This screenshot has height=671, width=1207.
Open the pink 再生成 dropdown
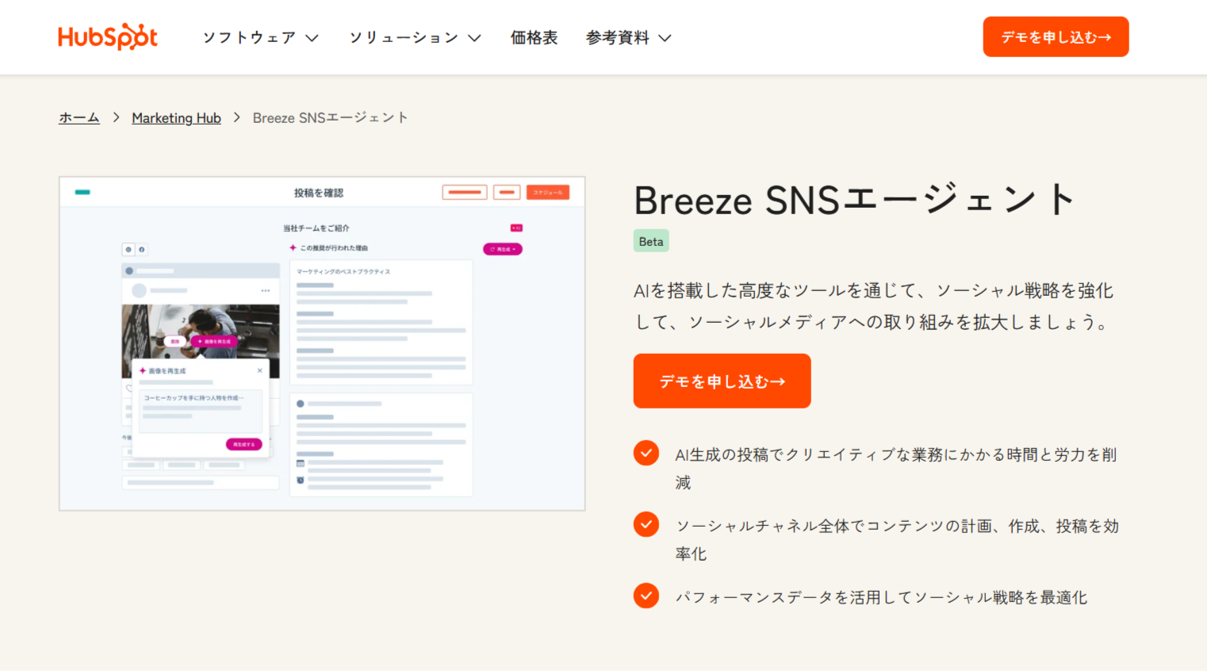pyautogui.click(x=503, y=249)
